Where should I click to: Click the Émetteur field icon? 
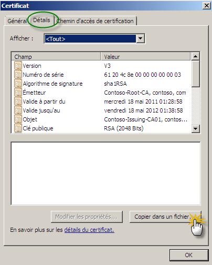click(x=18, y=93)
